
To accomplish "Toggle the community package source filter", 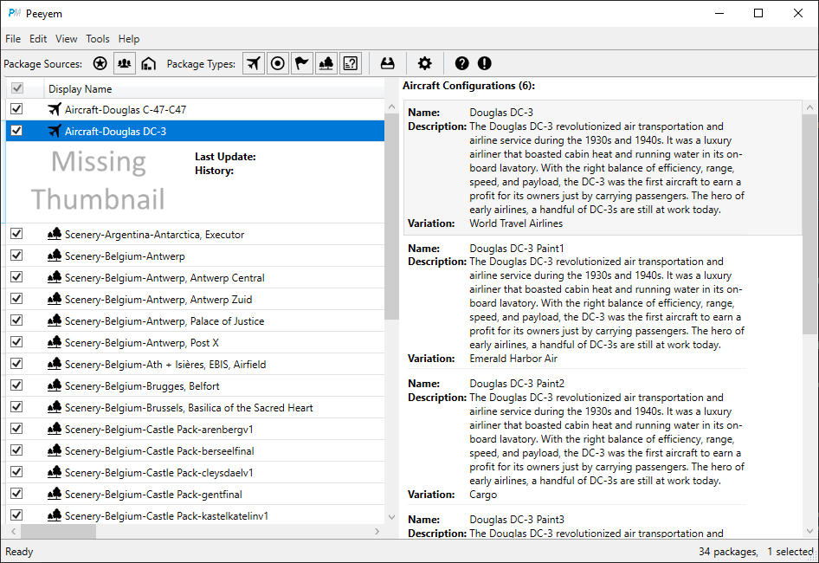I will [125, 63].
